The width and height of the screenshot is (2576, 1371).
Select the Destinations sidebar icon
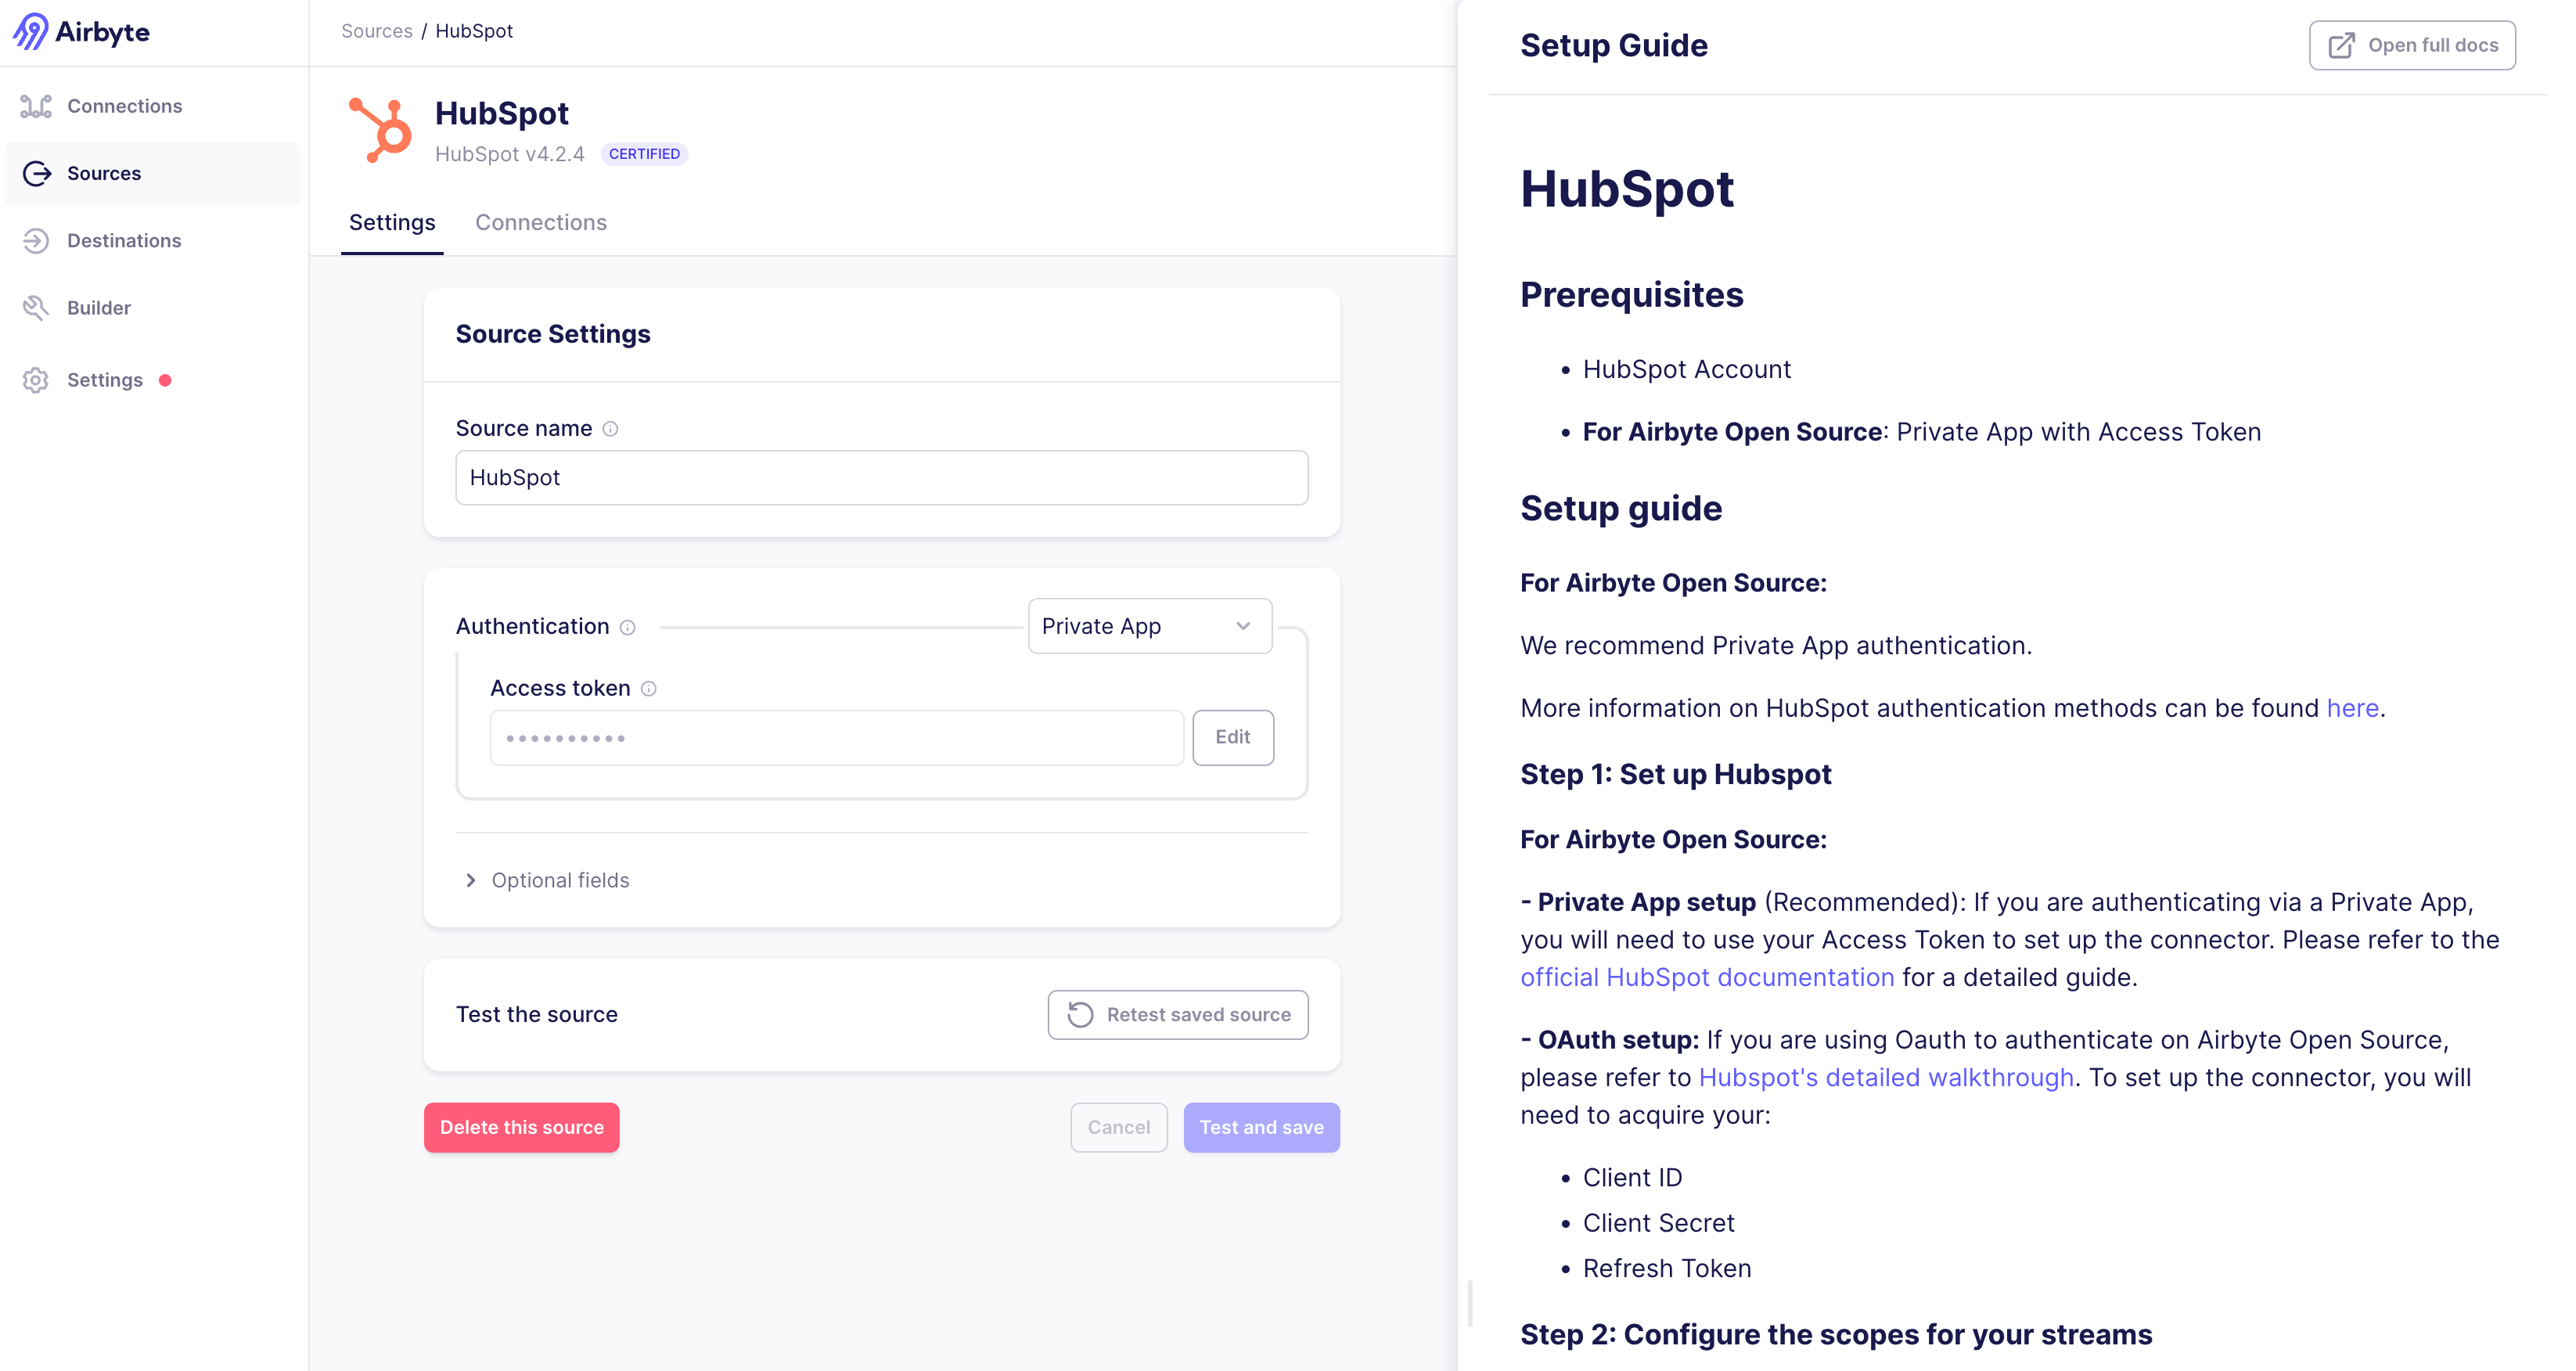point(35,240)
